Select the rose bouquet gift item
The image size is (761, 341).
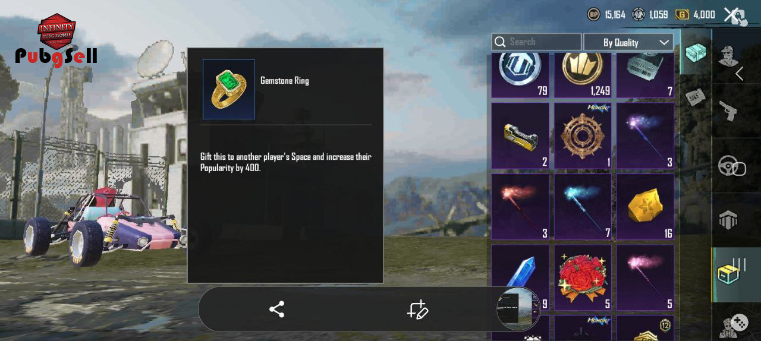tap(583, 278)
